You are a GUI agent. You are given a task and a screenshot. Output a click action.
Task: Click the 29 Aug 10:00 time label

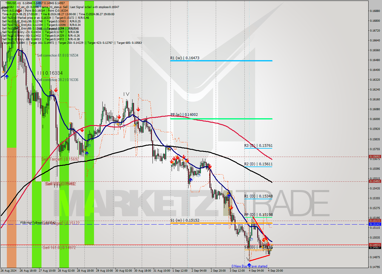coord(104,271)
